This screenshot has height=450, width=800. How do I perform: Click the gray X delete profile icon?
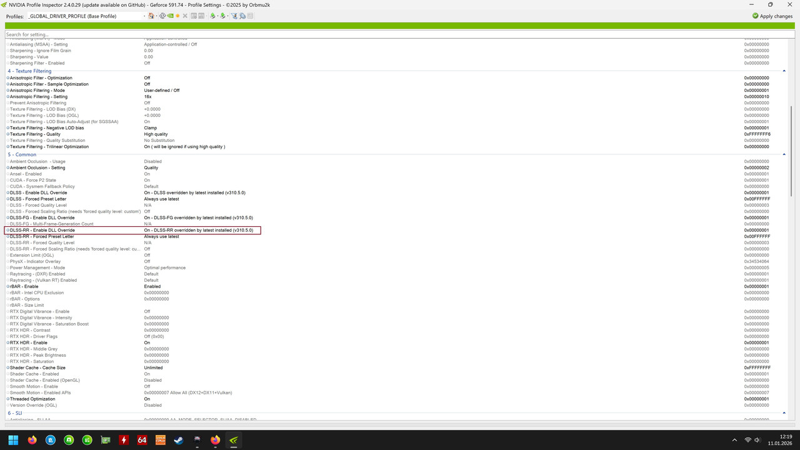(185, 16)
